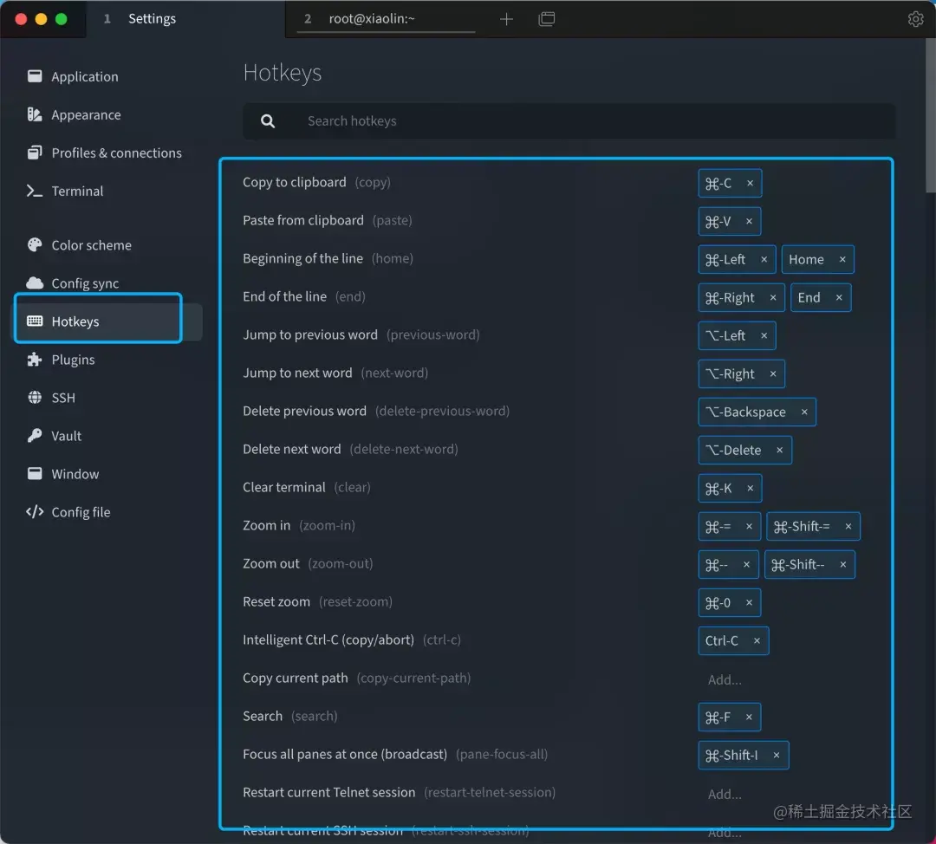Remove the End key binding

pyautogui.click(x=839, y=298)
